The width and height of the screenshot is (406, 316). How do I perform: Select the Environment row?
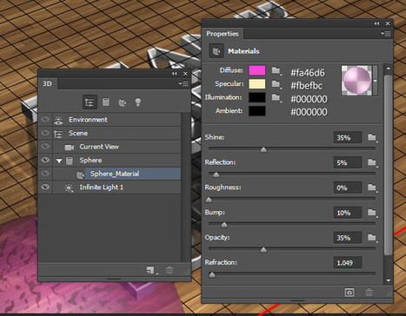coord(110,120)
